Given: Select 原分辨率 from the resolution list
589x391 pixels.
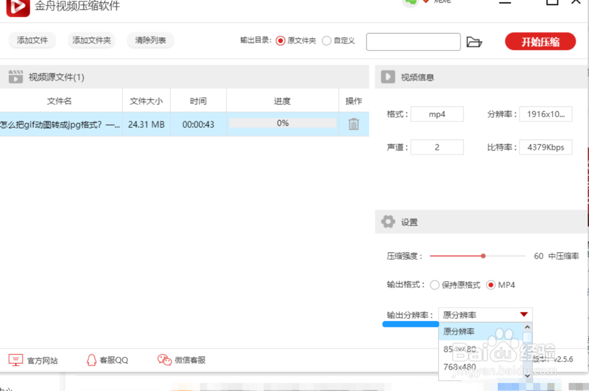Looking at the screenshot, I should click(x=460, y=332).
